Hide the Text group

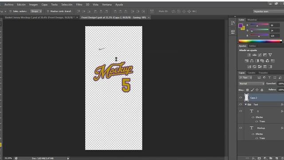point(241,104)
